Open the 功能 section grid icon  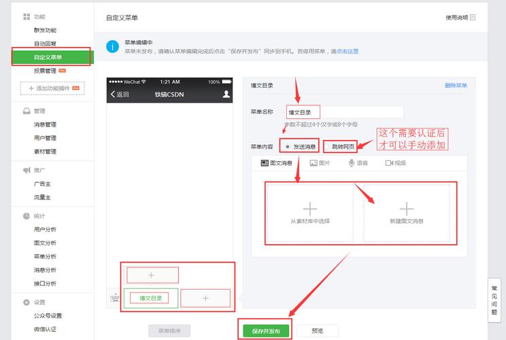[x=27, y=17]
